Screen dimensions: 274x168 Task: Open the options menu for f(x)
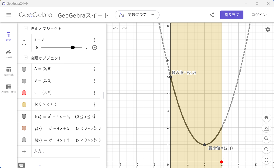(94, 116)
